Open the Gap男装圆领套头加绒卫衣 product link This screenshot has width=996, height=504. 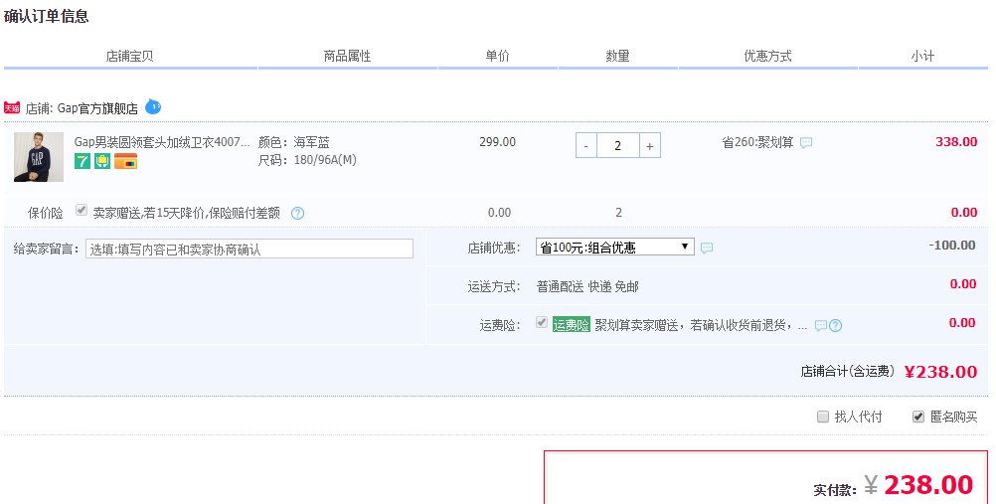(162, 142)
